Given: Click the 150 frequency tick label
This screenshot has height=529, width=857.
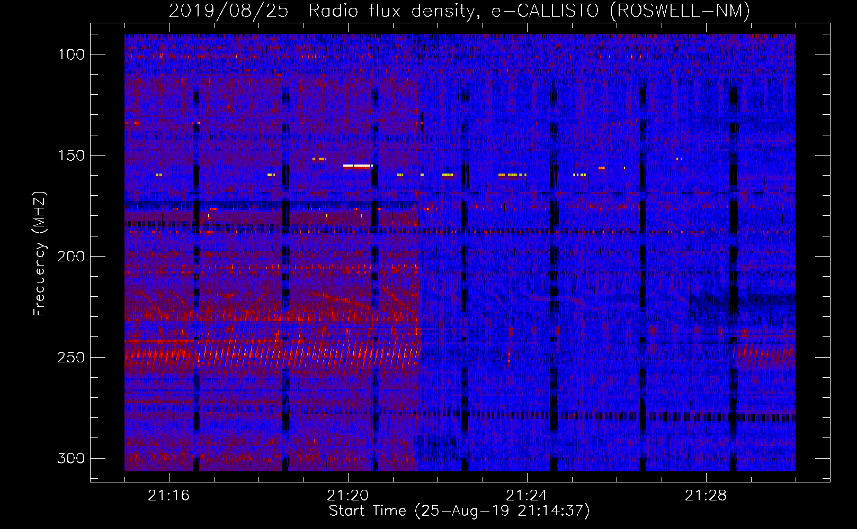Looking at the screenshot, I should click(72, 156).
